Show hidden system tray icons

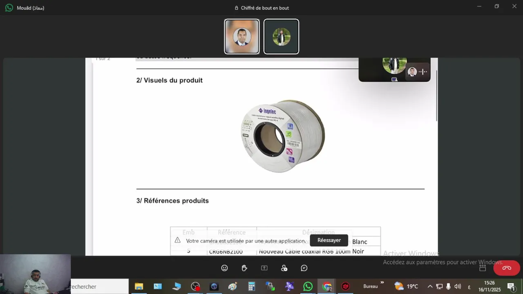(x=430, y=287)
